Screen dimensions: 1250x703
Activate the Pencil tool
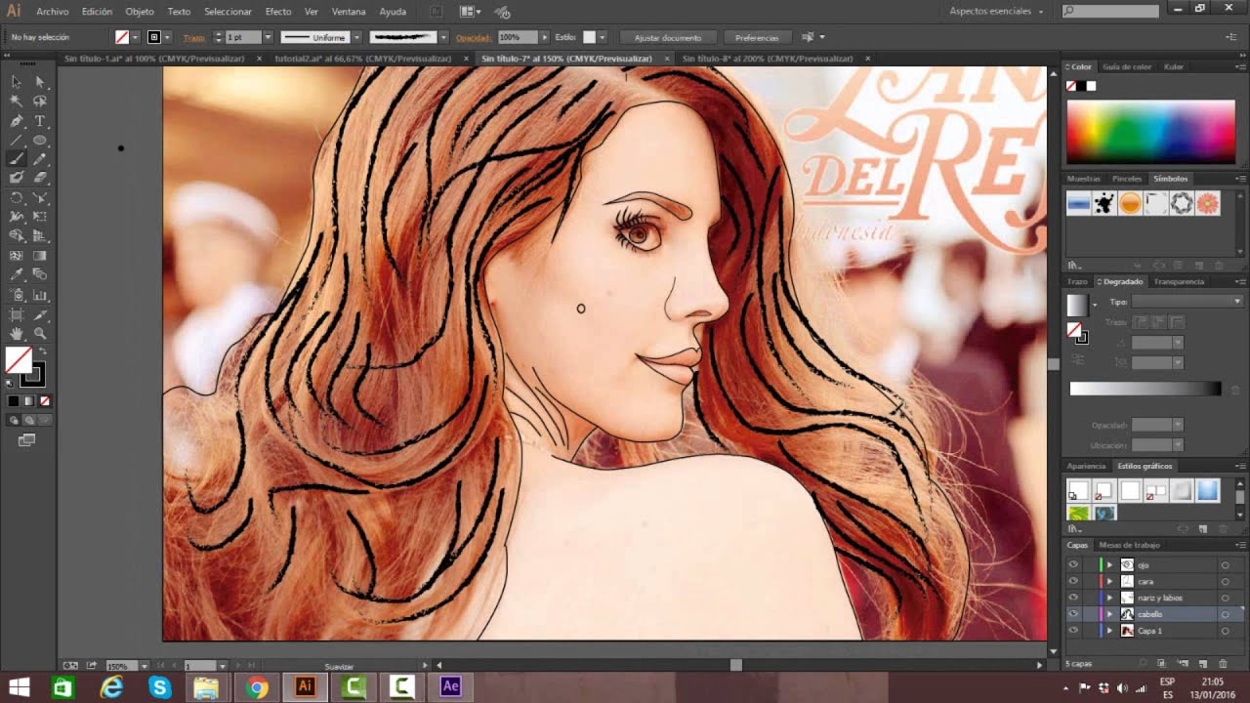click(40, 159)
